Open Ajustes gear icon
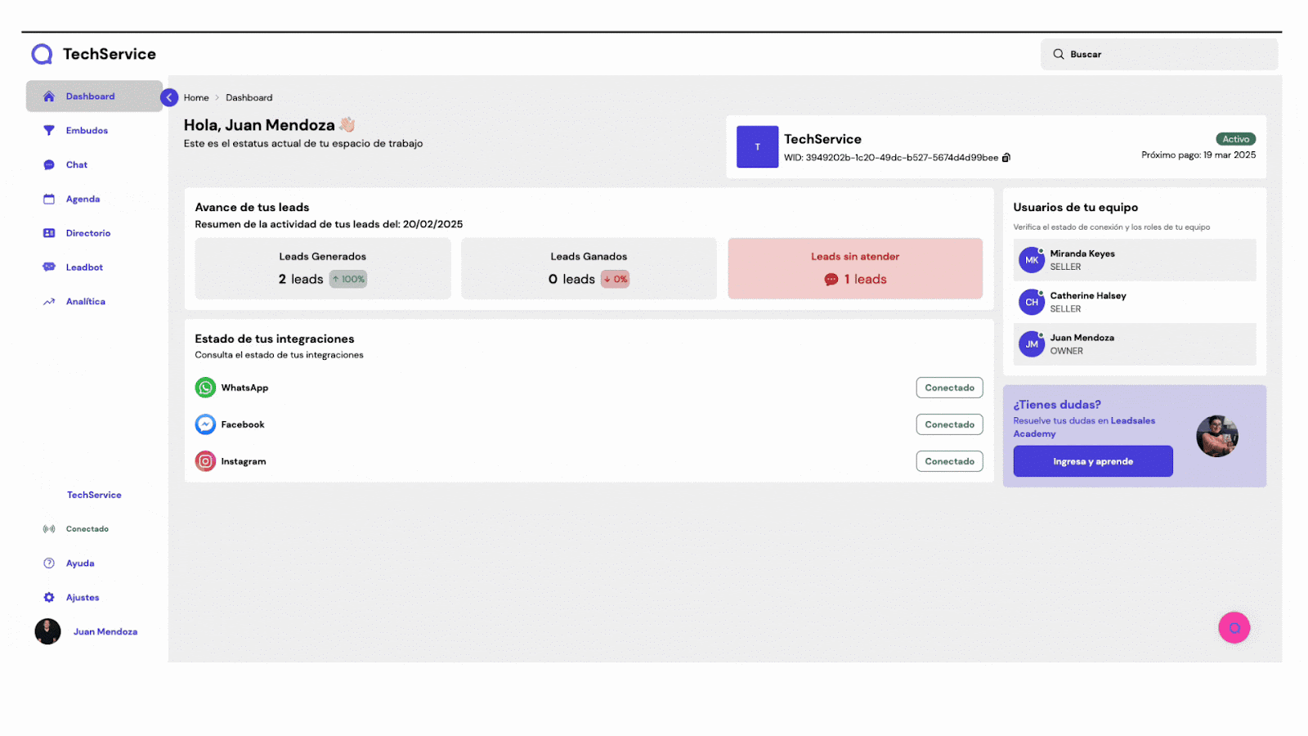Screen dimensions: 1308x736 [x=49, y=598]
